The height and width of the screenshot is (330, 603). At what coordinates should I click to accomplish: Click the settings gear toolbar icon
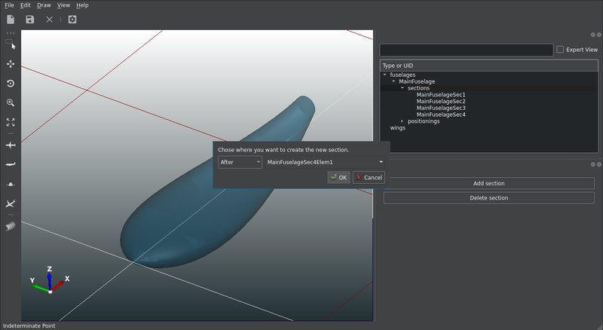[x=72, y=20]
